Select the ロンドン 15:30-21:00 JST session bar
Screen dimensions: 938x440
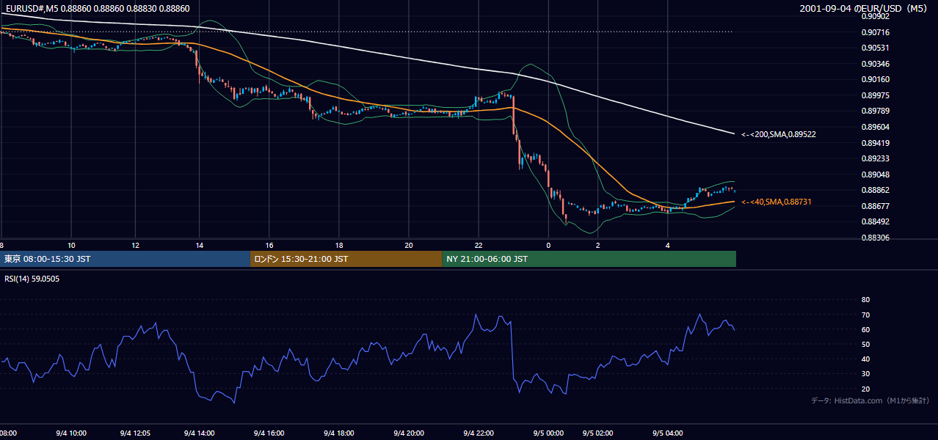346,259
